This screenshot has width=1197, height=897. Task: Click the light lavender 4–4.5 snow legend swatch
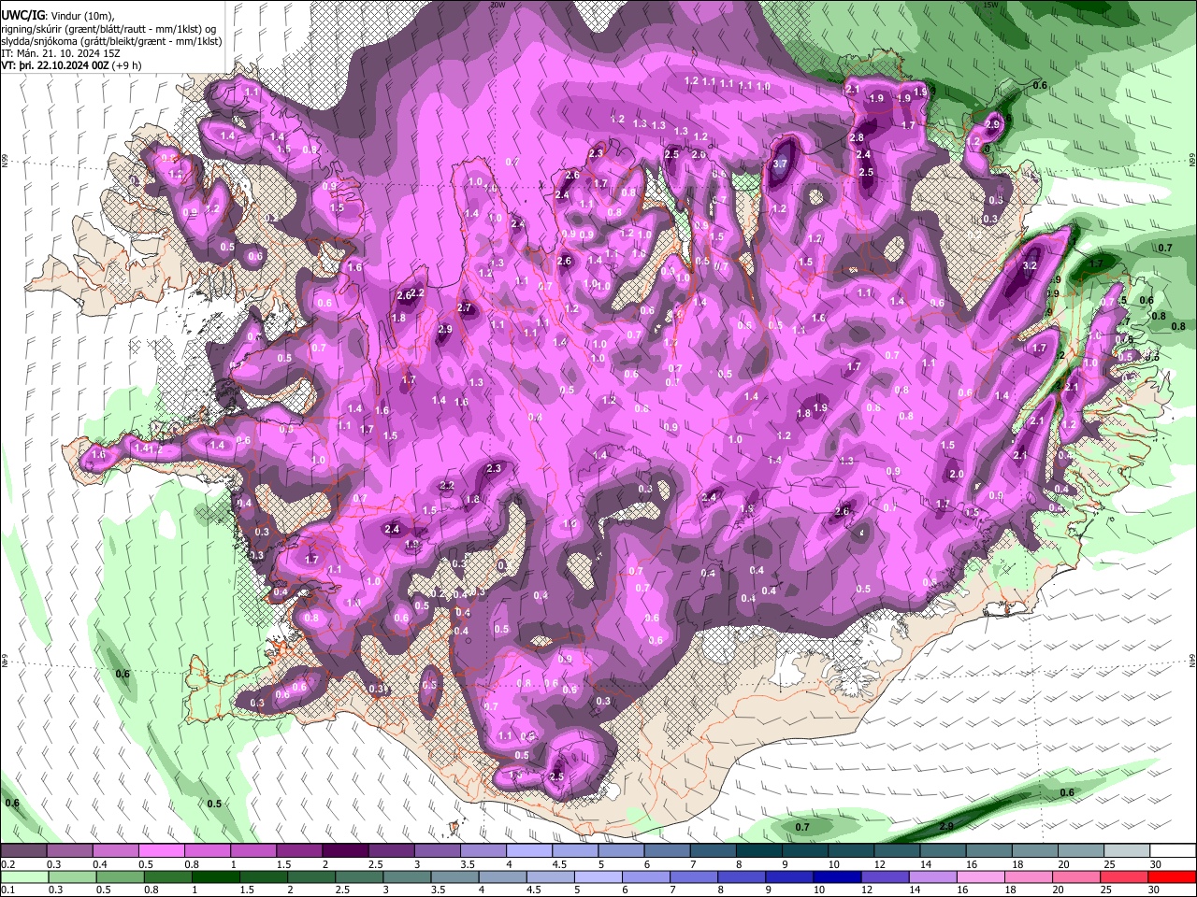tap(529, 851)
